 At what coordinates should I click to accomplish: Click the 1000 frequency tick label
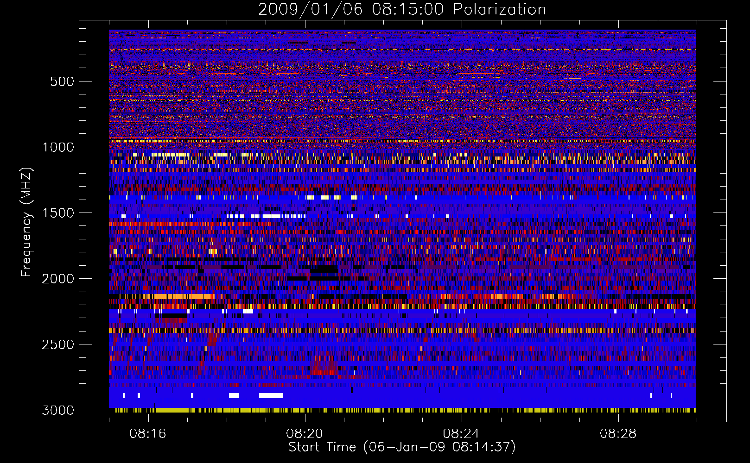point(58,147)
